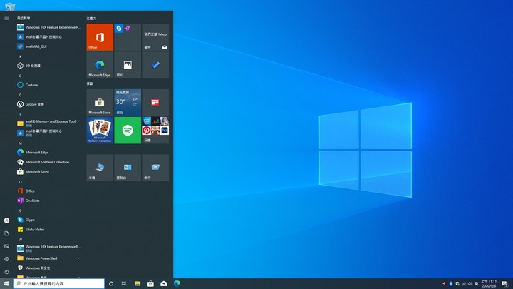Click the letter C heading in app list
This screenshot has height=289, width=513.
[x=20, y=76]
